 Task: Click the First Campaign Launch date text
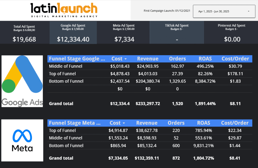click(166, 11)
